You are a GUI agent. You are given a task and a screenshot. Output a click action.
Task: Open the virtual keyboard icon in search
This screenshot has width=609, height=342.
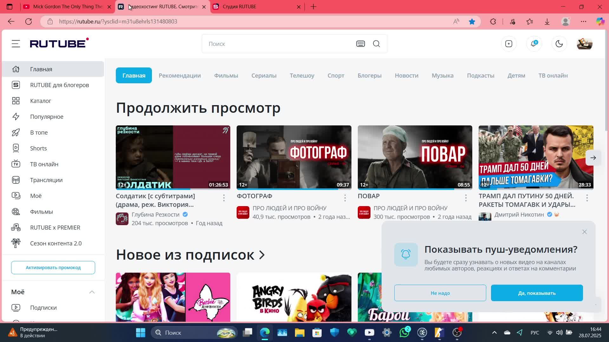click(360, 44)
